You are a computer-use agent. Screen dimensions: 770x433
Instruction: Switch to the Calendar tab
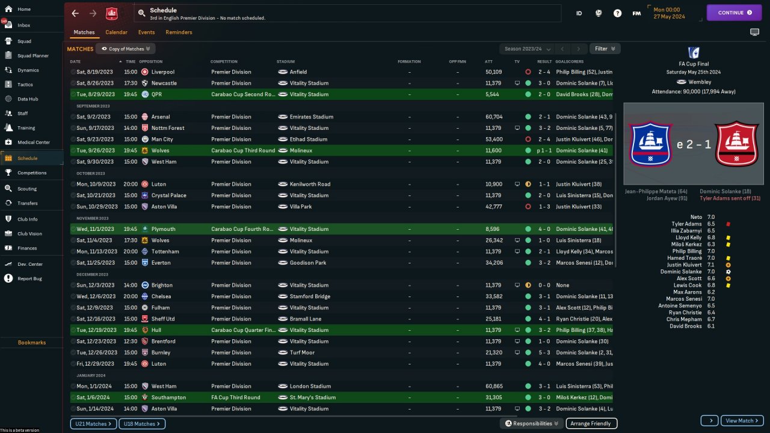[x=116, y=32]
